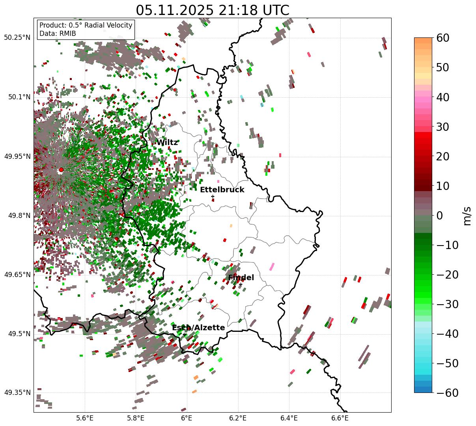Click the 6.6°E longitude tick label
This screenshot has height=426, width=476.
click(340, 418)
